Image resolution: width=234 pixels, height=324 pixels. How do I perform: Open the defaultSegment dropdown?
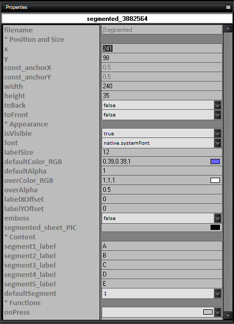tap(217, 293)
